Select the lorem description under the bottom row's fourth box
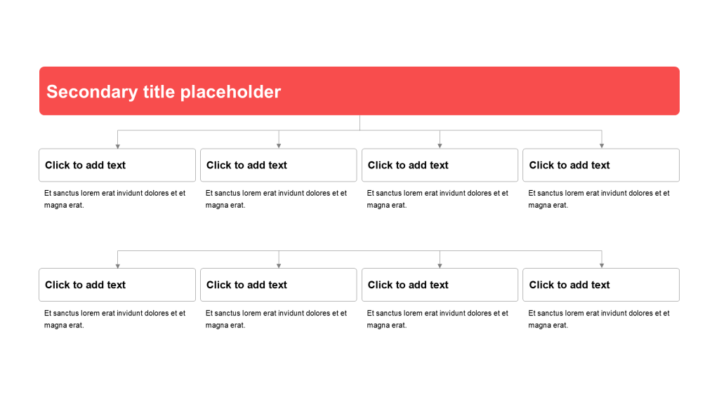 coord(599,319)
